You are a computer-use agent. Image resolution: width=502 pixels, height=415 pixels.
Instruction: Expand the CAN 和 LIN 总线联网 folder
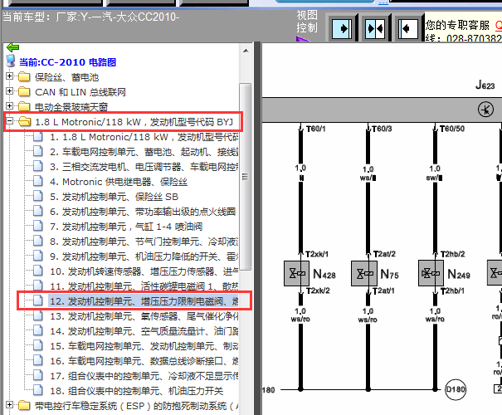[10, 91]
